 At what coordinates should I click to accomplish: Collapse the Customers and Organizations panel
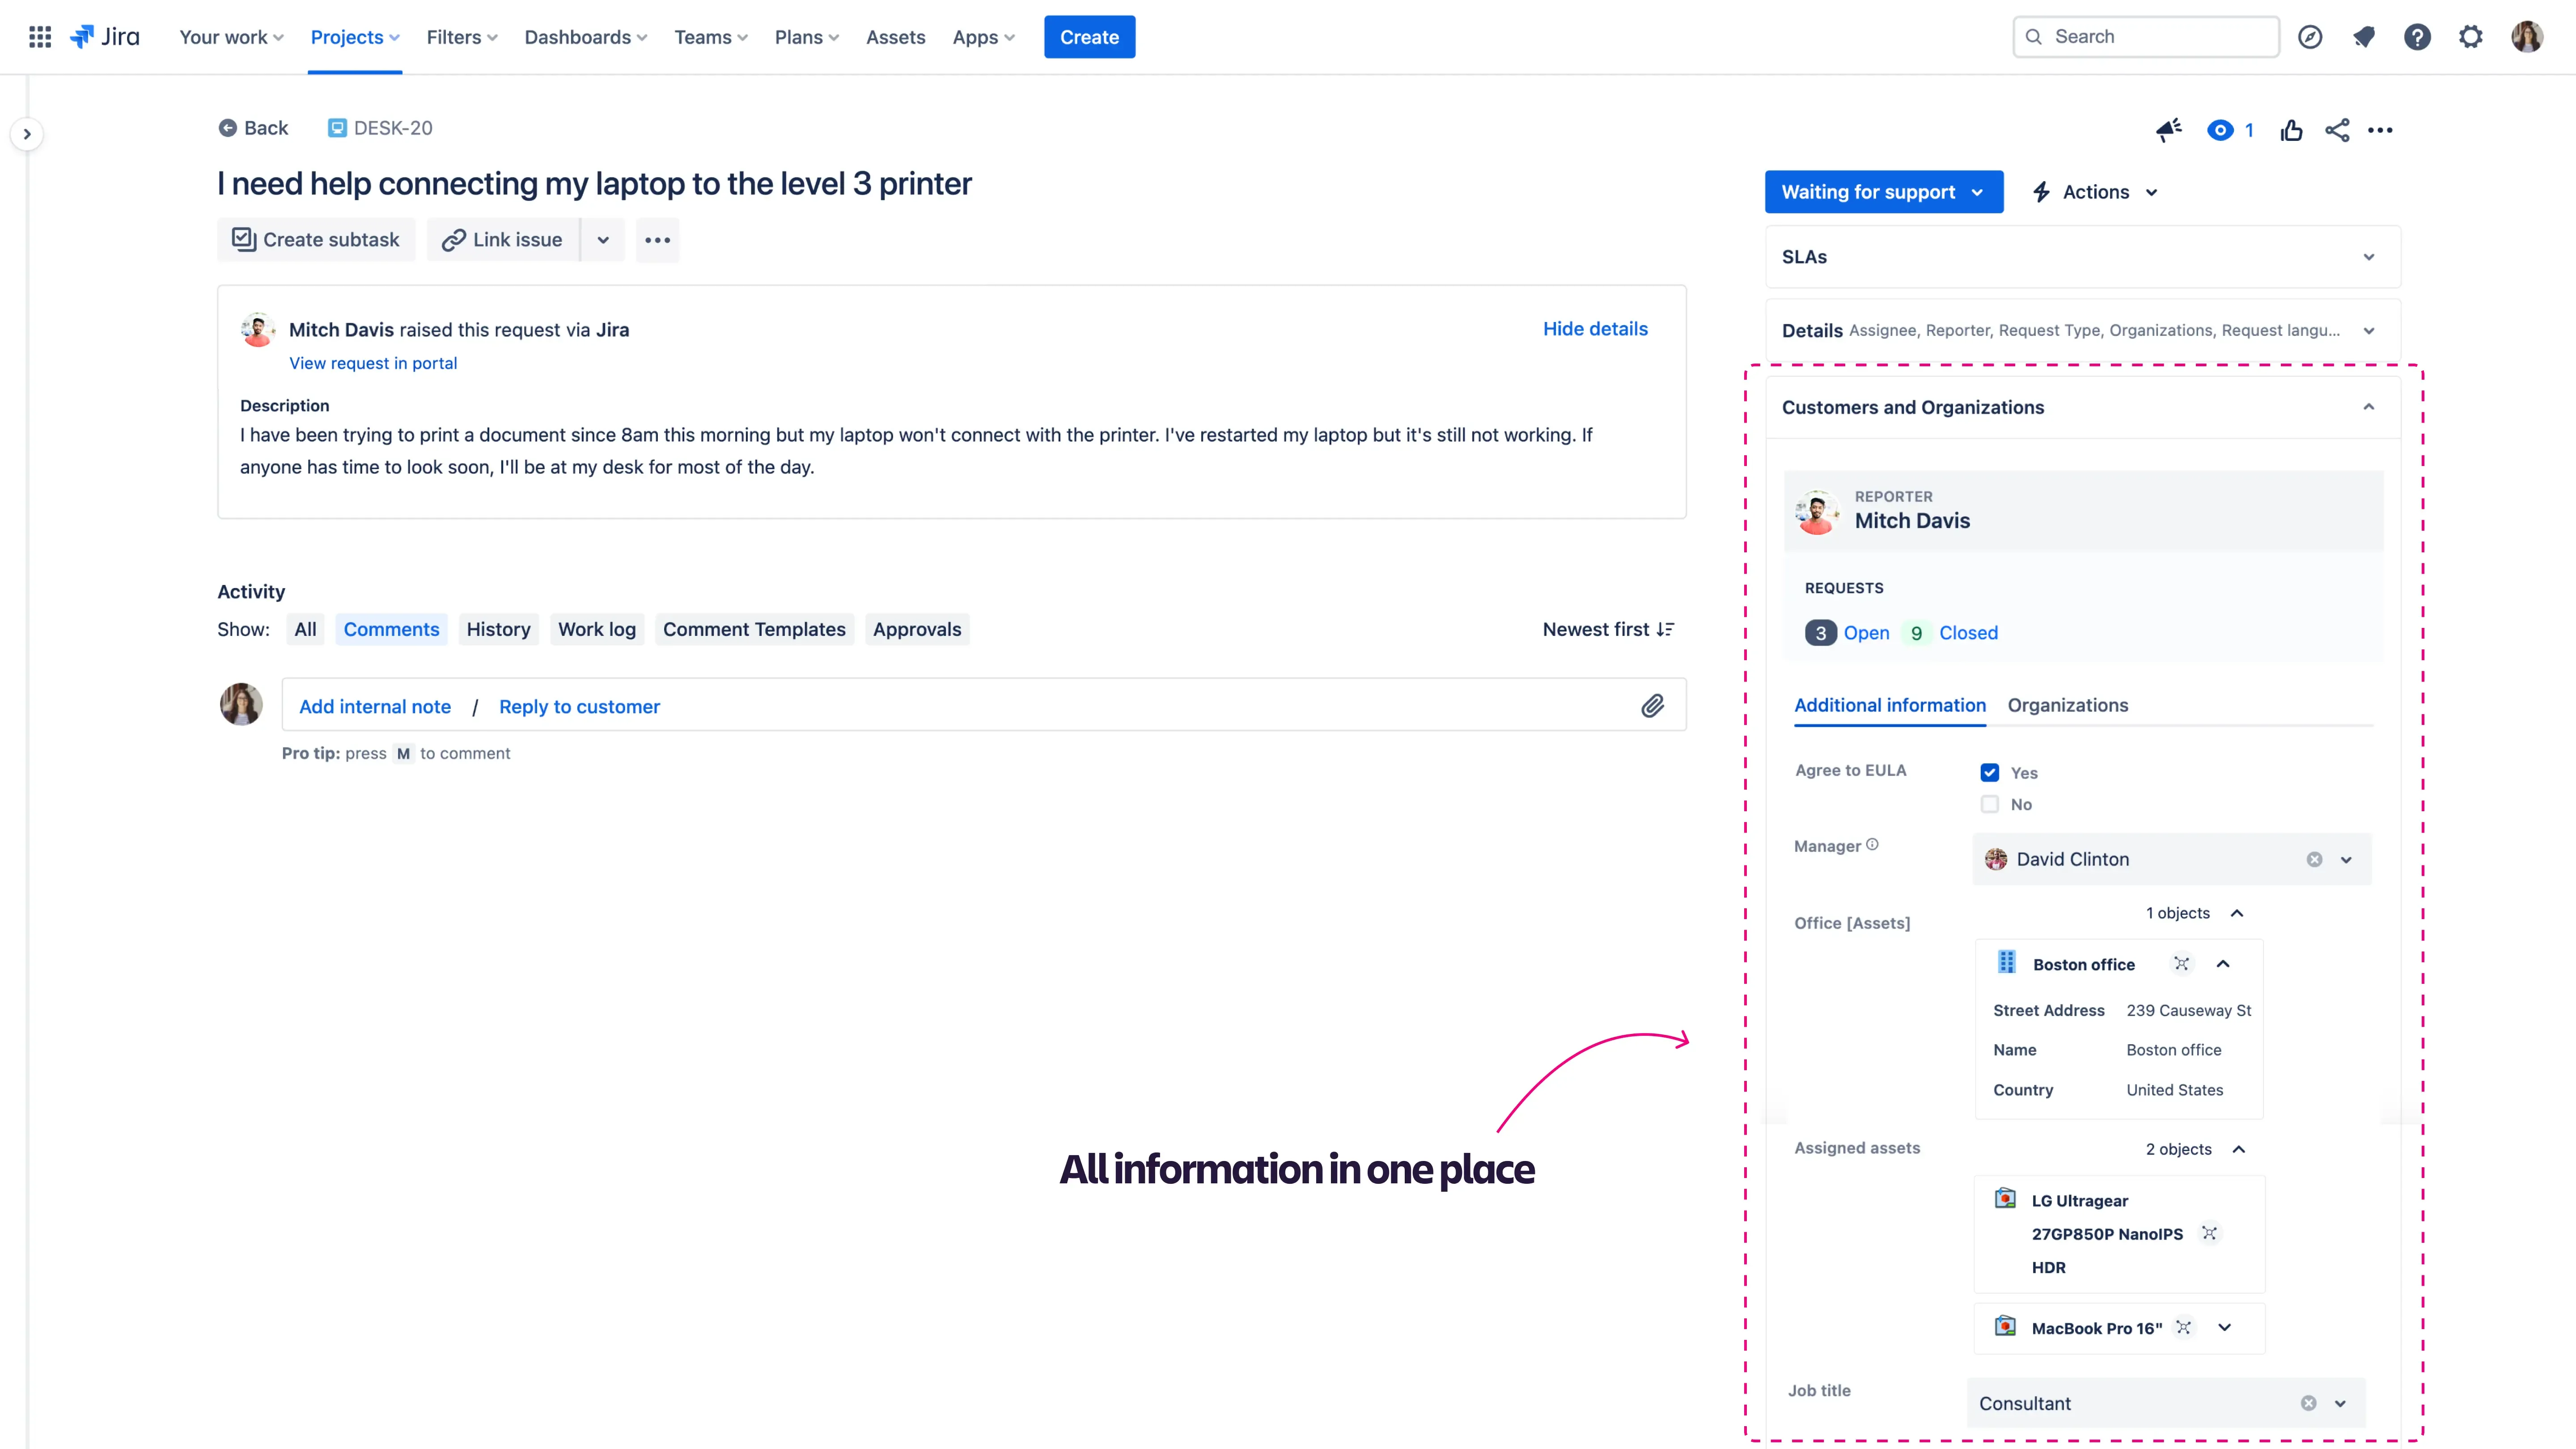(x=2368, y=407)
